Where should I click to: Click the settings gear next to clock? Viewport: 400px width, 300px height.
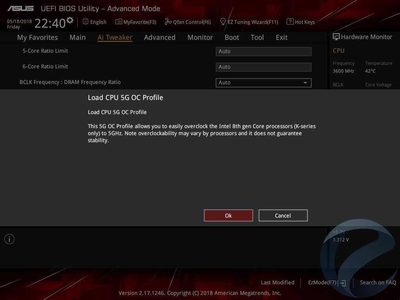tap(70, 20)
